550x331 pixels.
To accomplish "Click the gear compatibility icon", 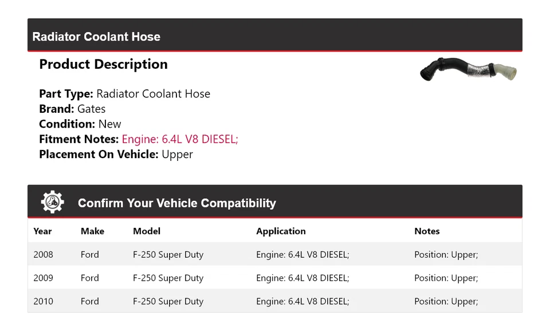I will coord(53,202).
